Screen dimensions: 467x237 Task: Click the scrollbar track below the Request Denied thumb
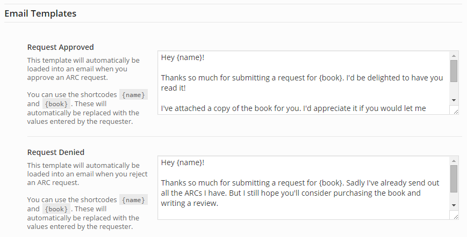tap(454, 197)
